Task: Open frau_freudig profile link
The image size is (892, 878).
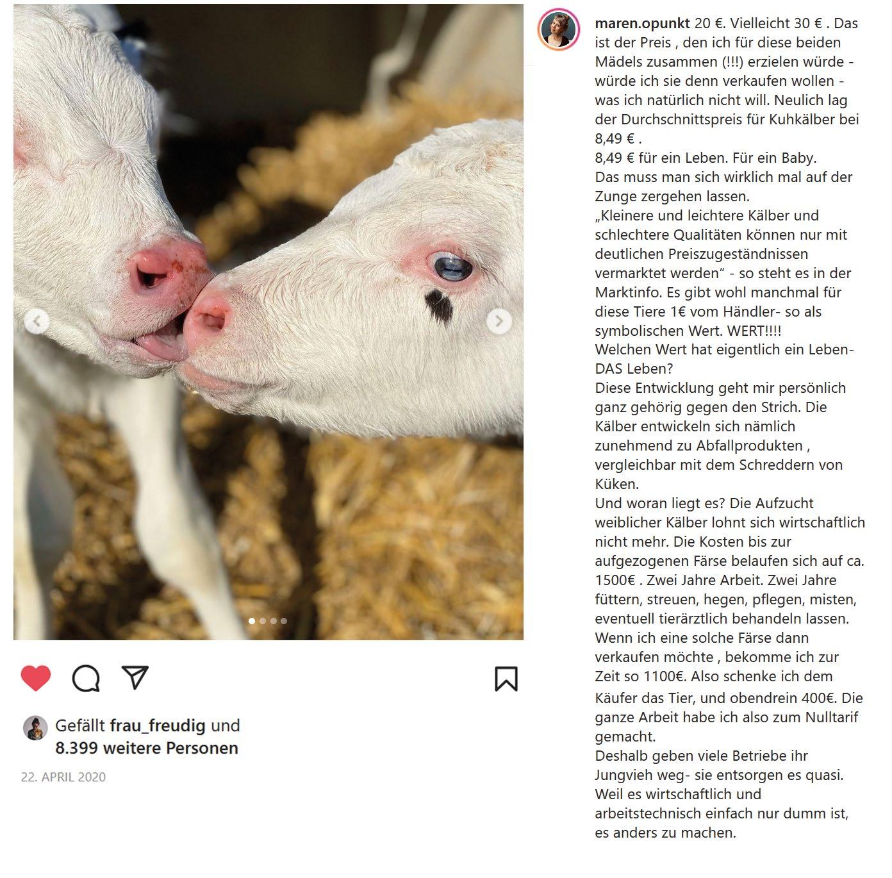Action: (158, 725)
